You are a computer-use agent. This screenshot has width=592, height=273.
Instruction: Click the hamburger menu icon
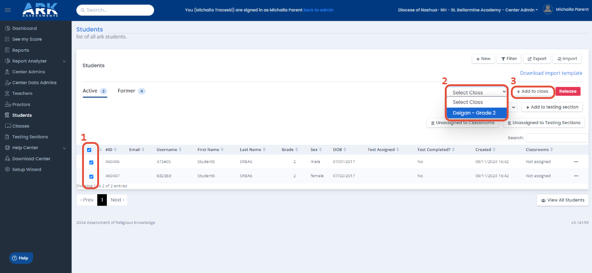pos(7,10)
